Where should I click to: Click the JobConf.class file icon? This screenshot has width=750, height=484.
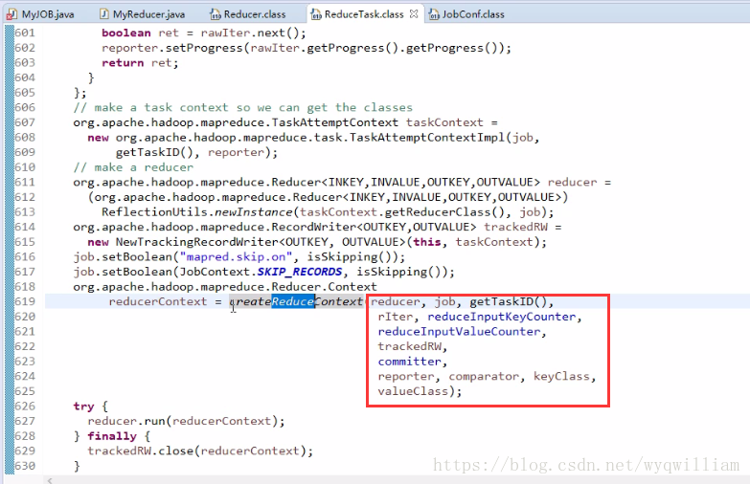(434, 14)
